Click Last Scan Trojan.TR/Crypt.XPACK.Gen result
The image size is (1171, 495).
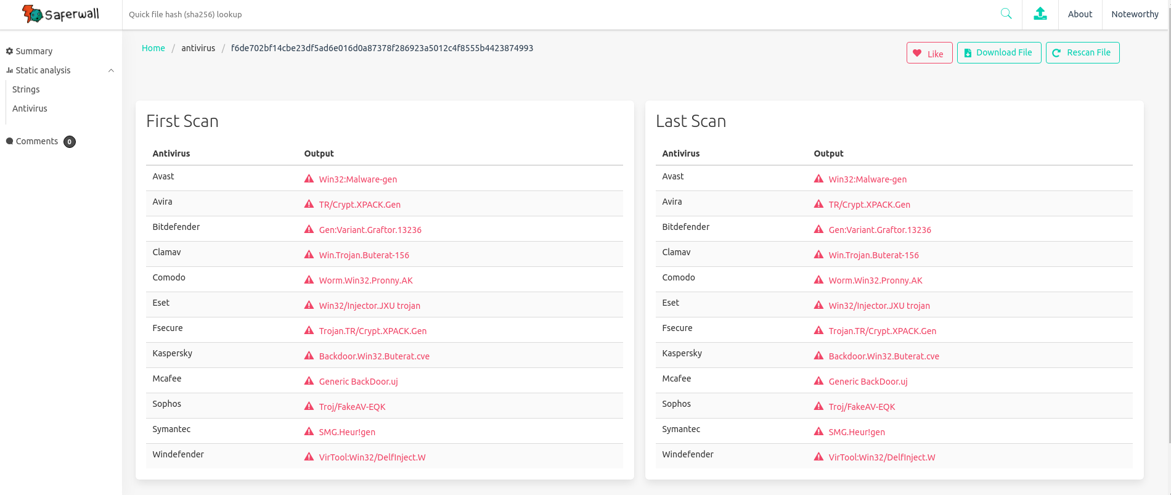click(x=883, y=331)
